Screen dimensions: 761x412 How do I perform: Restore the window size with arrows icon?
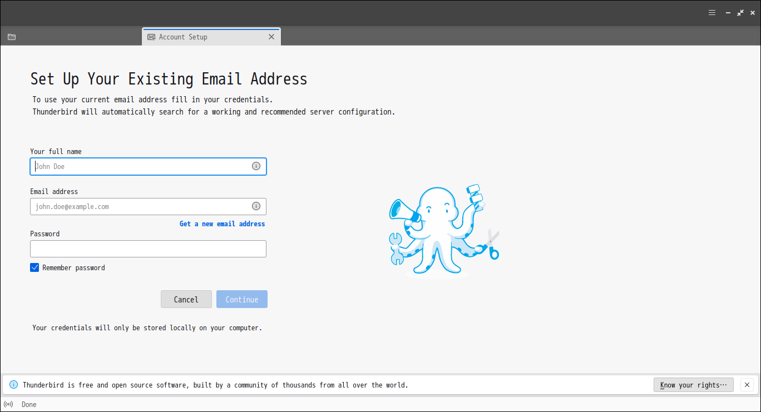click(740, 13)
